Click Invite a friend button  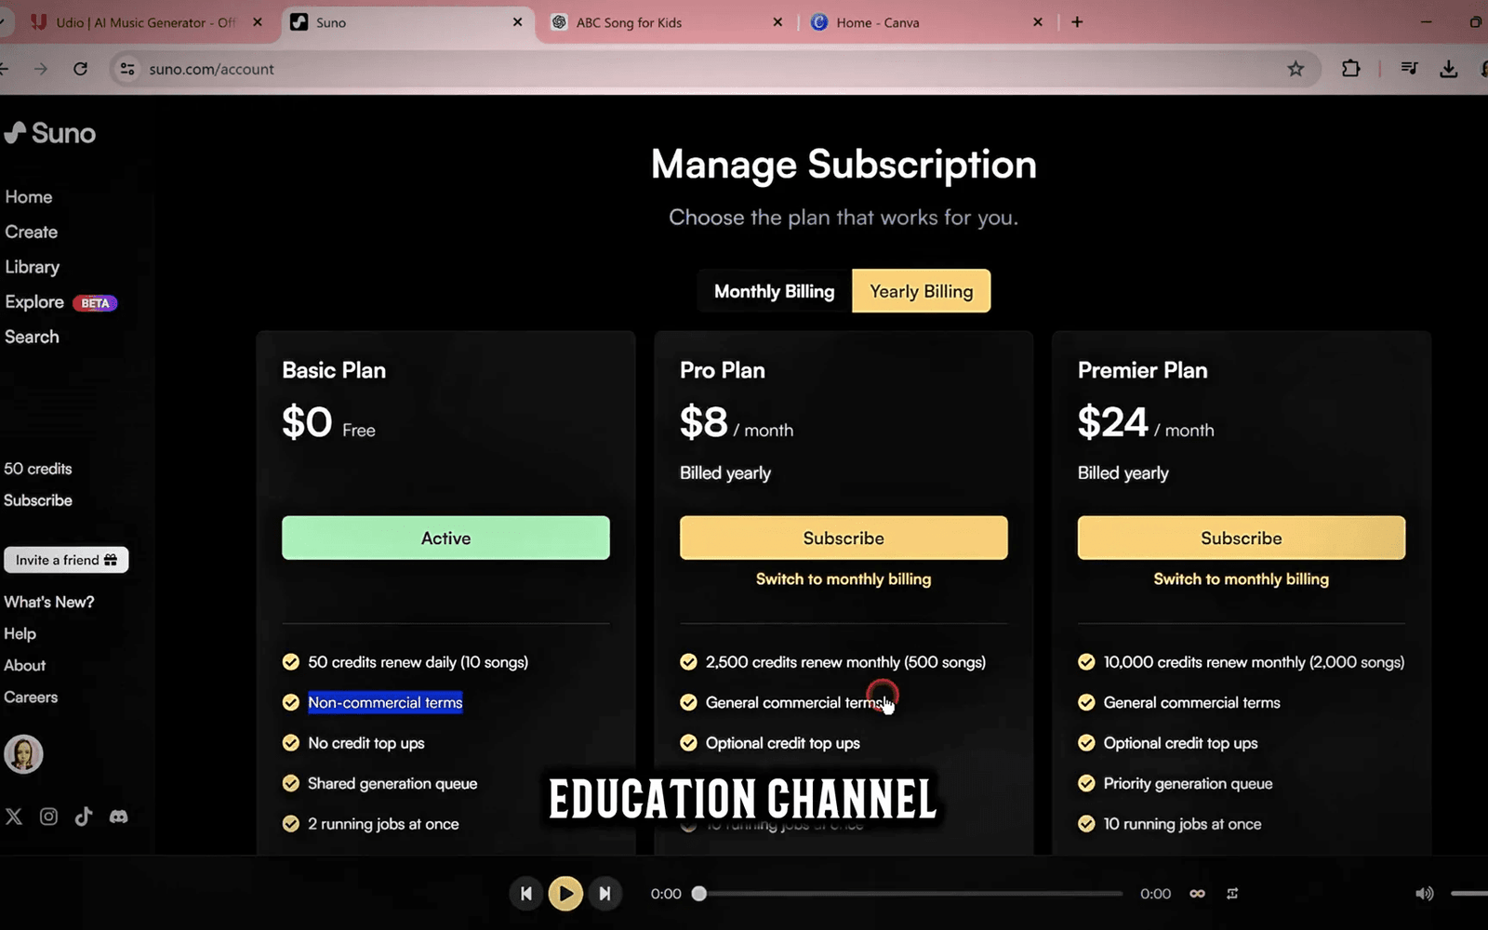coord(66,560)
